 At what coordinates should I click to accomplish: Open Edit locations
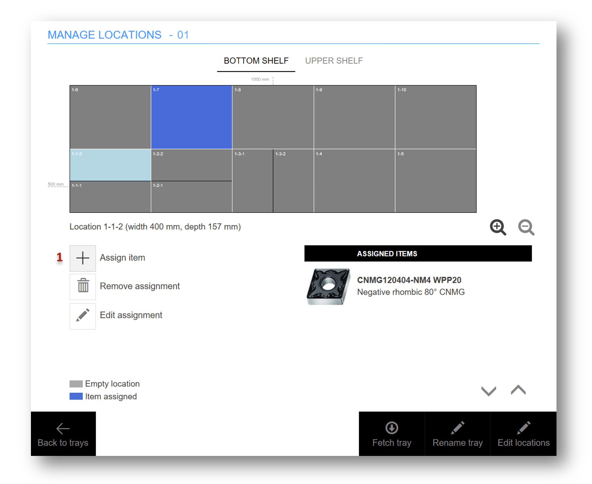pos(523,434)
